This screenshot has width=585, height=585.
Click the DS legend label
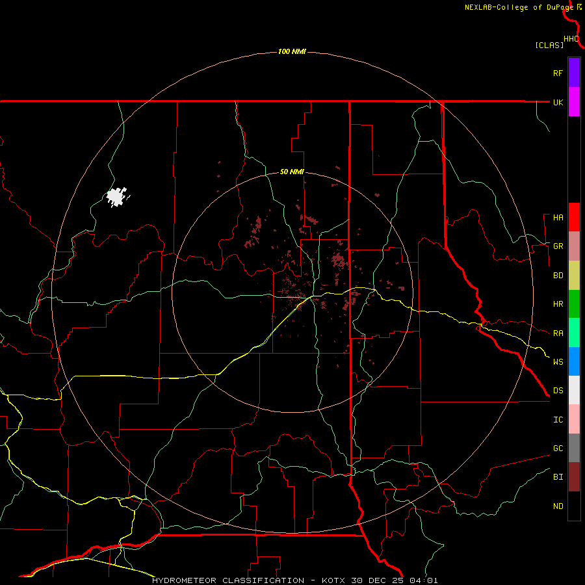[x=558, y=391]
